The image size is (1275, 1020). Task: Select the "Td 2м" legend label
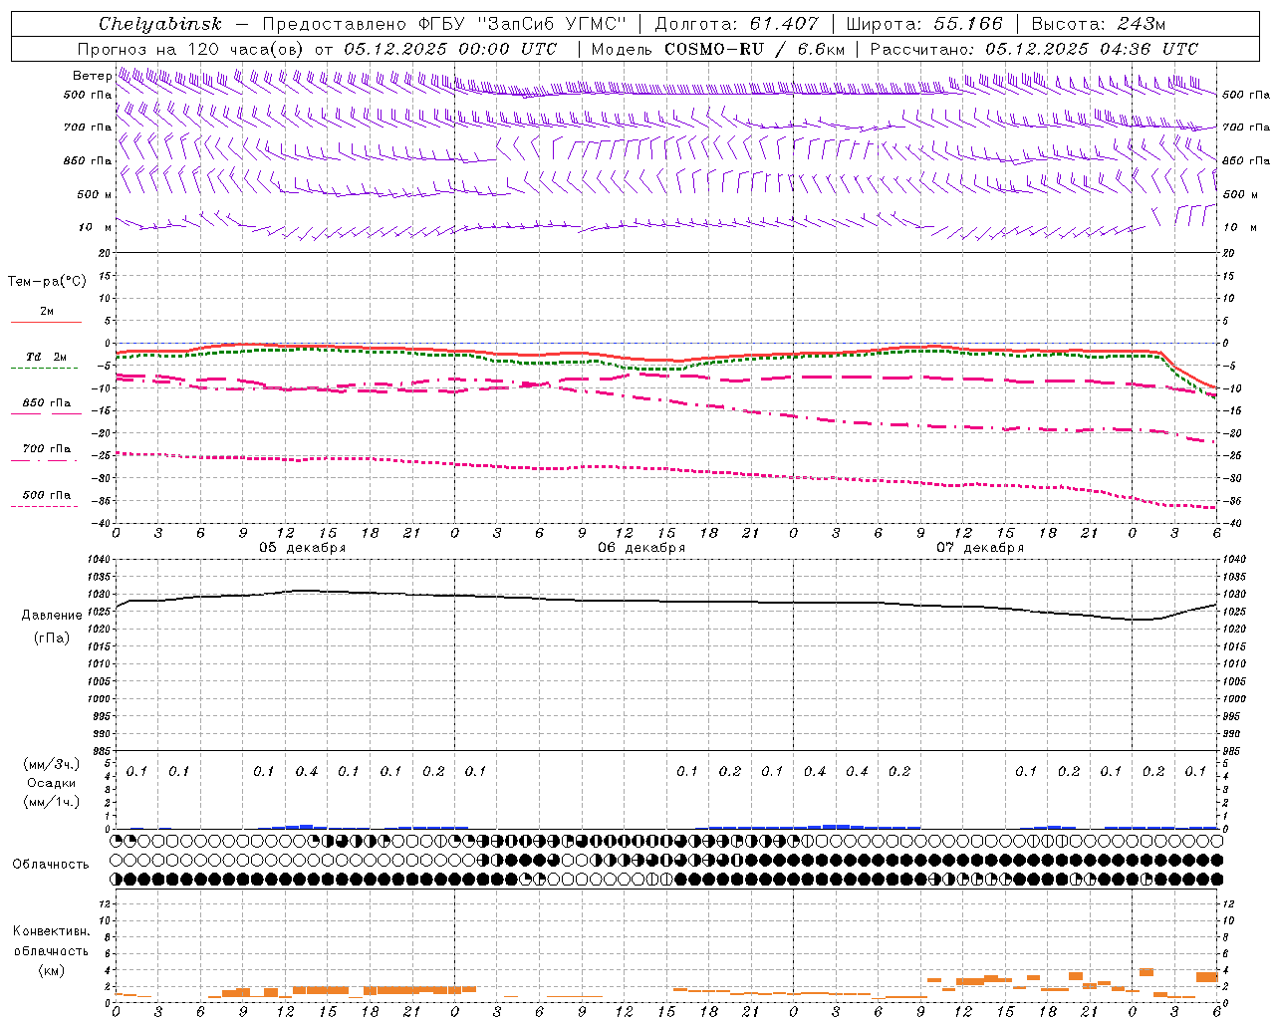[x=46, y=357]
